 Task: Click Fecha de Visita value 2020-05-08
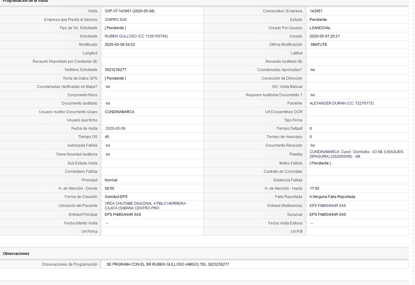point(116,129)
